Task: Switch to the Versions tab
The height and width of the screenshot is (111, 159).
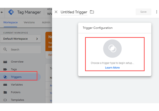Action: click(29, 22)
